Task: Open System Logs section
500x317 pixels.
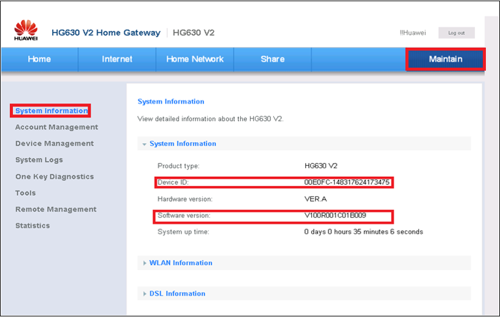Action: point(39,160)
